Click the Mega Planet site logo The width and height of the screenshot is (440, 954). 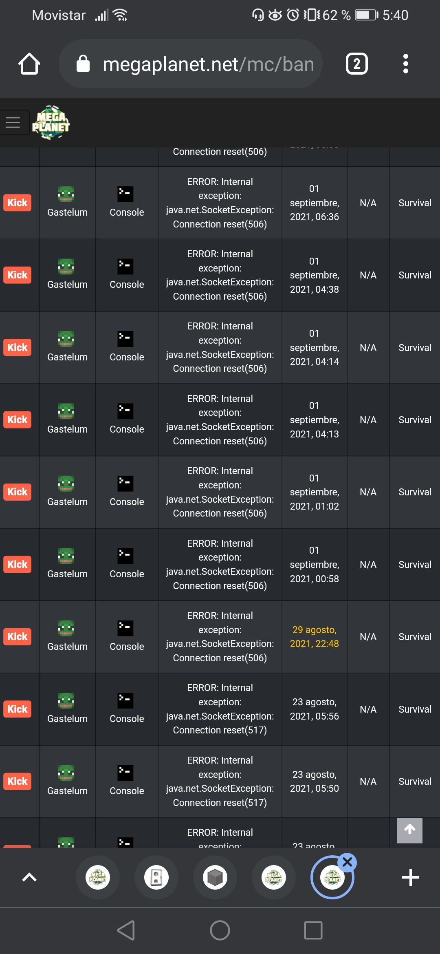pyautogui.click(x=51, y=122)
